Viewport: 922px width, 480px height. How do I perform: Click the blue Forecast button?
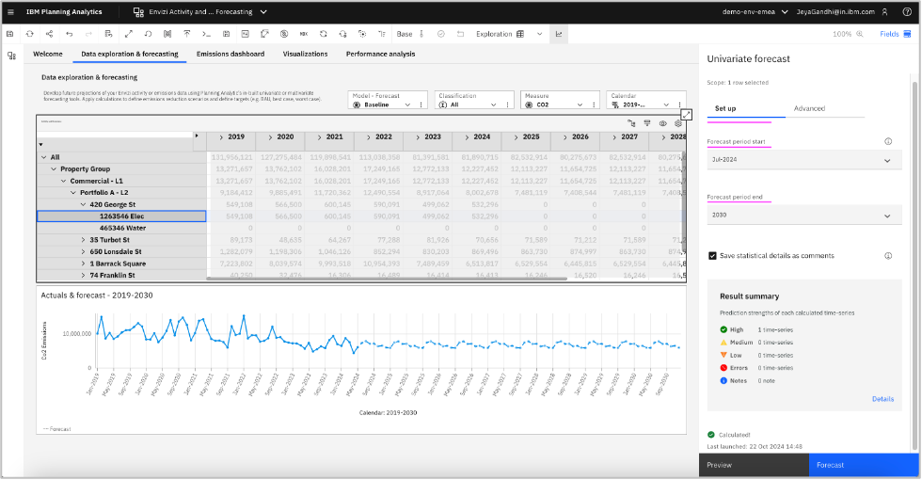863,464
